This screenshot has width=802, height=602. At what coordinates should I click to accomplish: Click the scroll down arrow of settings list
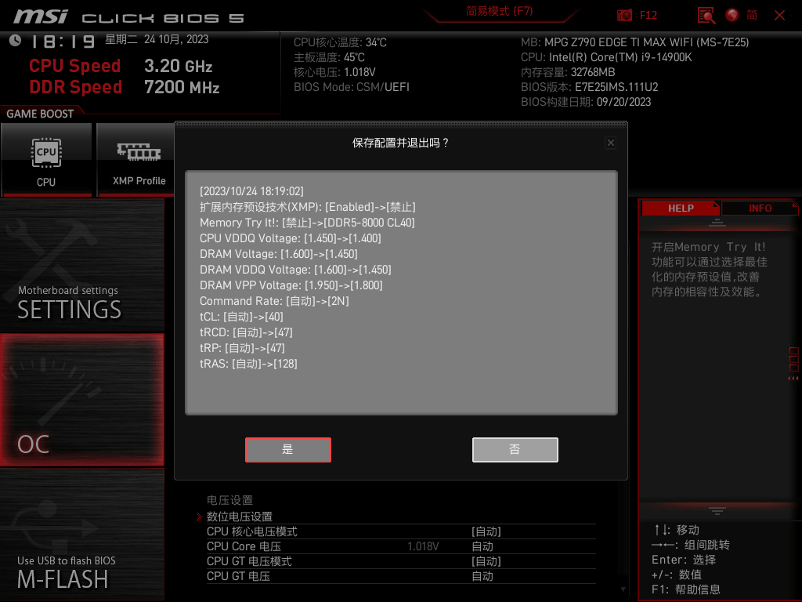pyautogui.click(x=623, y=589)
